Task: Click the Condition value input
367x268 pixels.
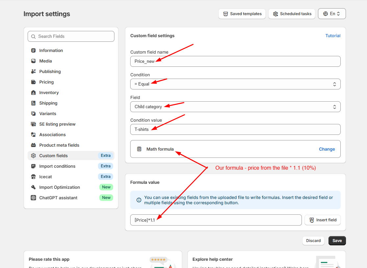Action: [x=235, y=130]
